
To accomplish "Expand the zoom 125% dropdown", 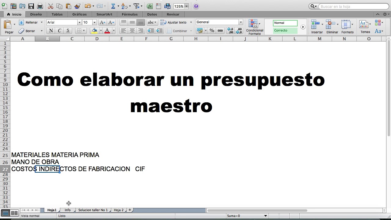I will (x=186, y=6).
